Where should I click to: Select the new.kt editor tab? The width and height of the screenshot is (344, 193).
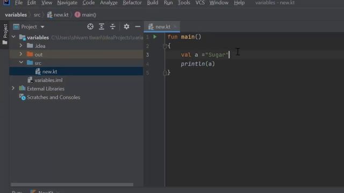point(162,27)
